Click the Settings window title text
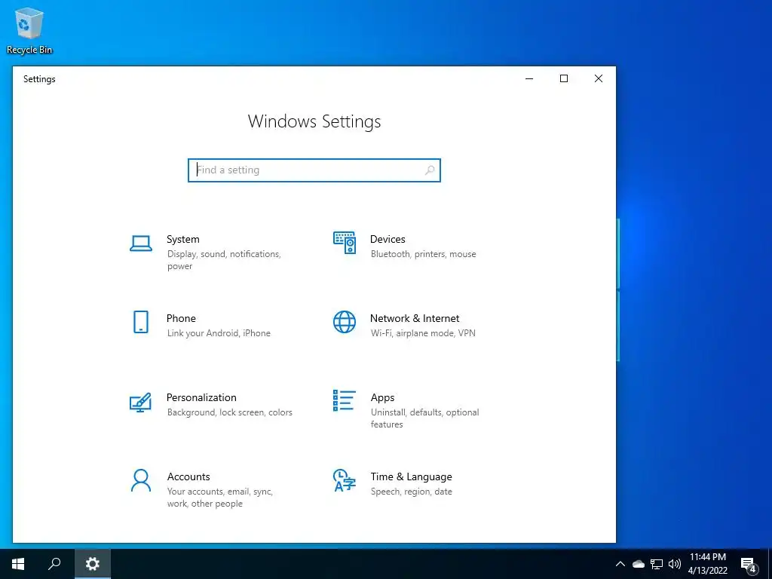 pos(39,78)
